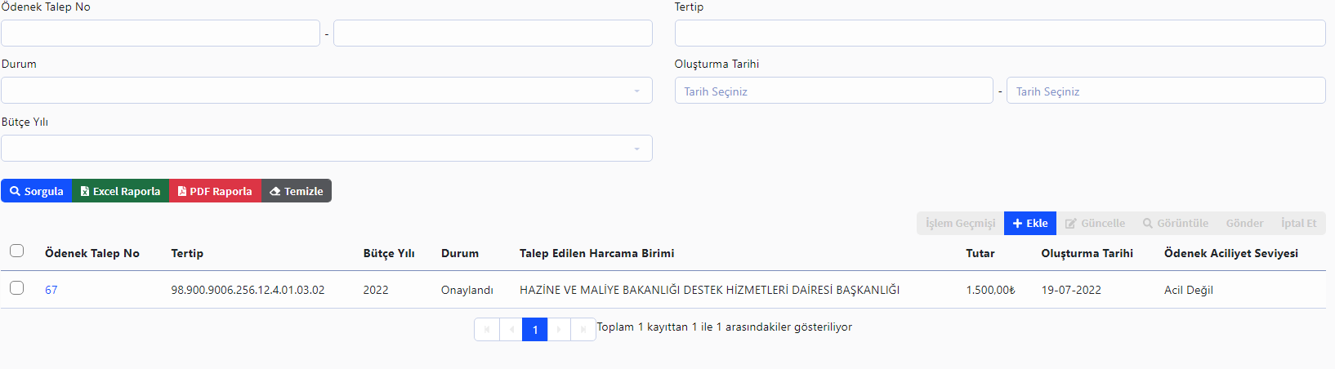Clear filters with Temizle button
This screenshot has height=369, width=1335.
click(x=297, y=191)
